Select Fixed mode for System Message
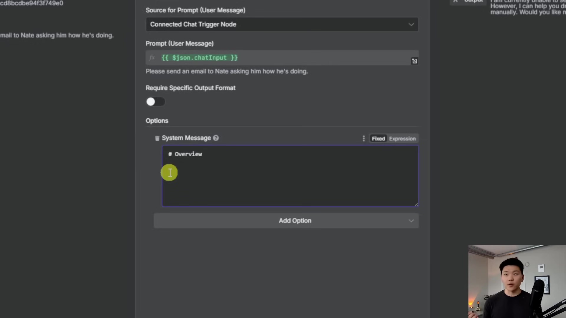This screenshot has width=566, height=318. 379,138
